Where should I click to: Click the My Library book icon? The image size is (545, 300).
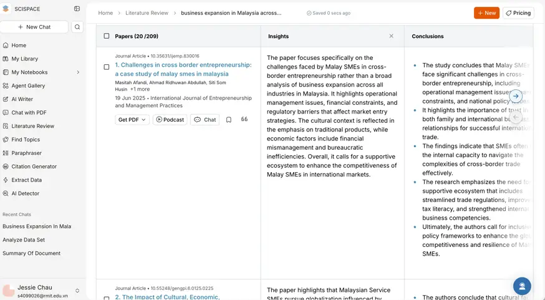pos(6,59)
